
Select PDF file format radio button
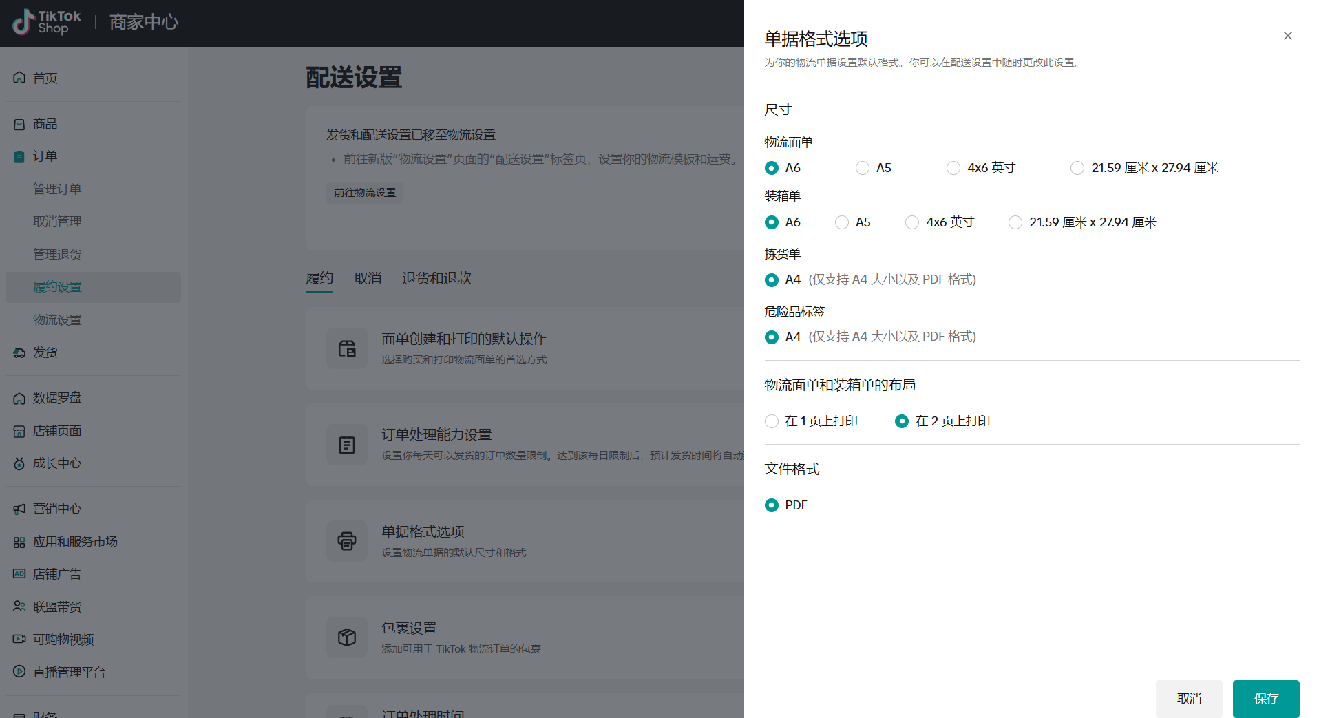coord(771,505)
